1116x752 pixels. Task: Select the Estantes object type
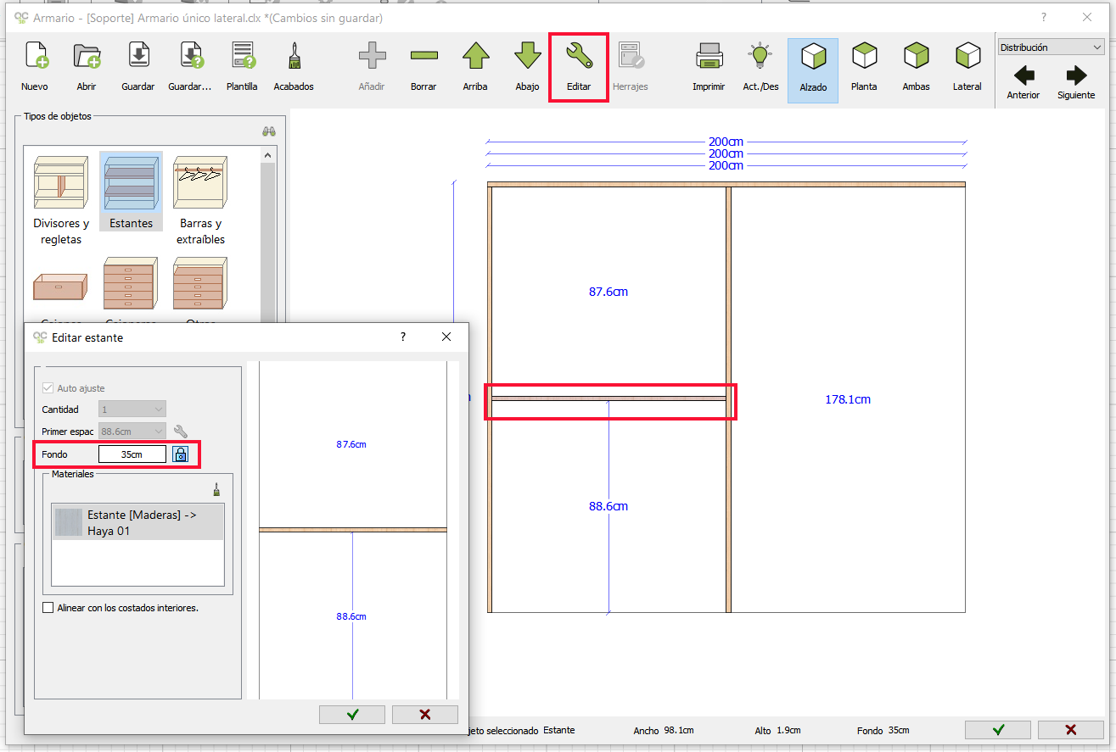click(131, 192)
